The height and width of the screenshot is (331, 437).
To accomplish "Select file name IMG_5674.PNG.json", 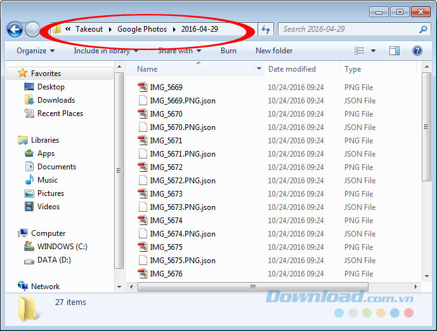I will pos(183,234).
